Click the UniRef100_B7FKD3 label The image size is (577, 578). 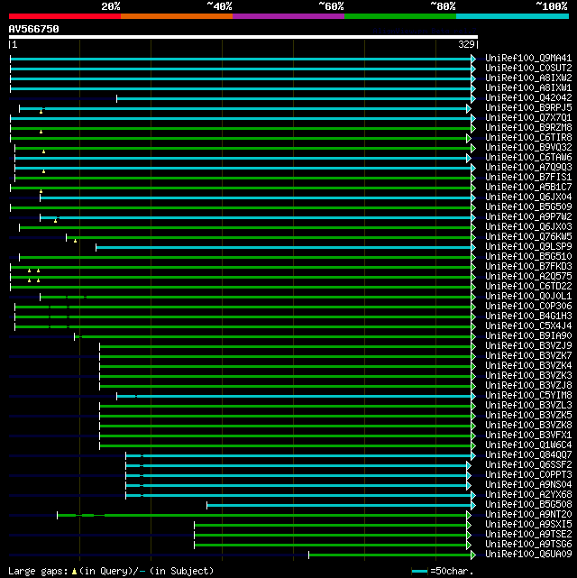pyautogui.click(x=528, y=266)
